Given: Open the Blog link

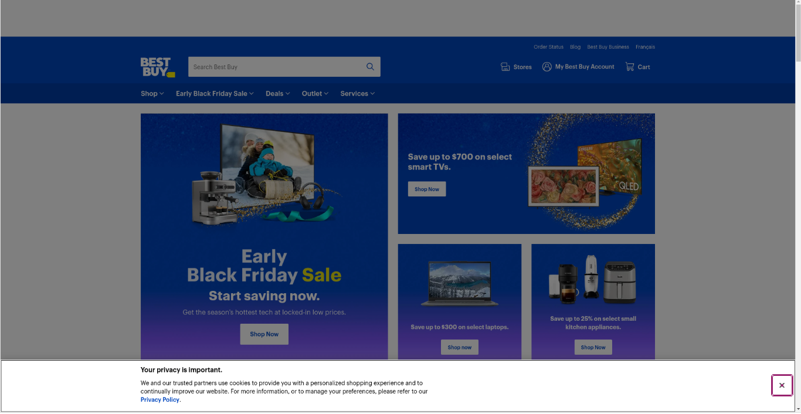Looking at the screenshot, I should (575, 47).
